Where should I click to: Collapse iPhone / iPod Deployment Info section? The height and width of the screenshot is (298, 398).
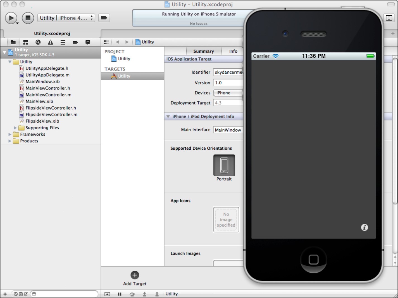tap(168, 117)
